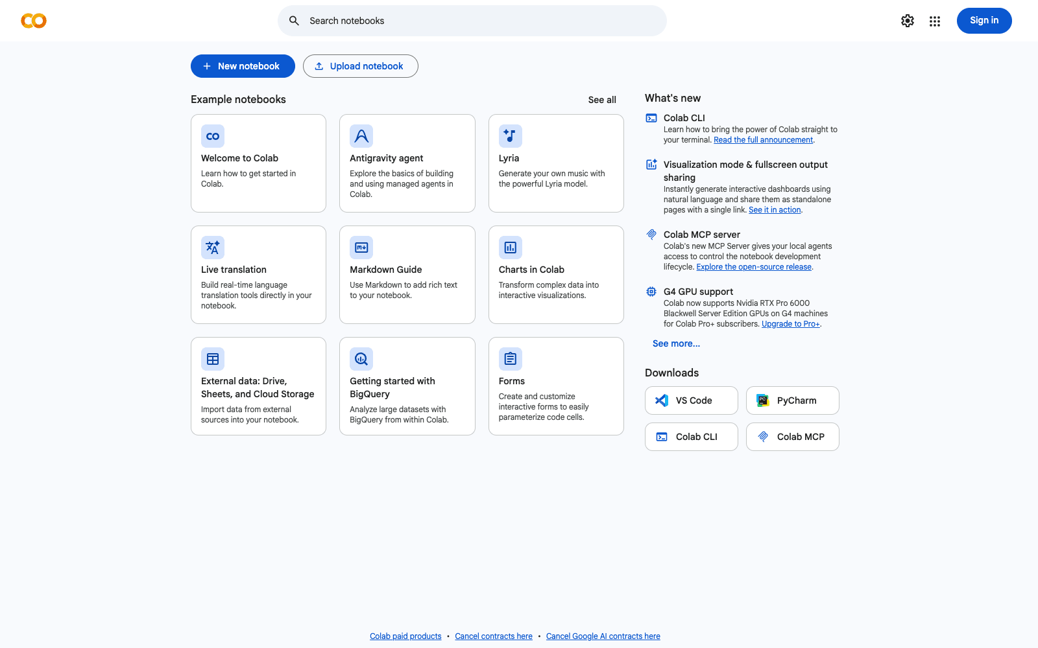Viewport: 1038px width, 648px height.
Task: Follow Explore the open-source release link
Action: click(754, 267)
